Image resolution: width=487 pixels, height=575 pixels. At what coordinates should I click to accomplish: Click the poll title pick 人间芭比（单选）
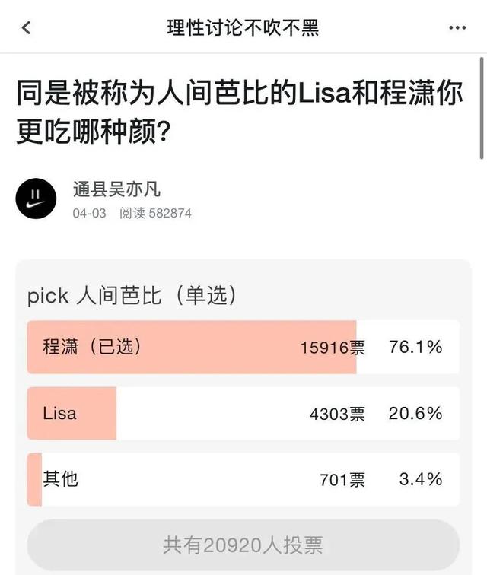pos(132,296)
